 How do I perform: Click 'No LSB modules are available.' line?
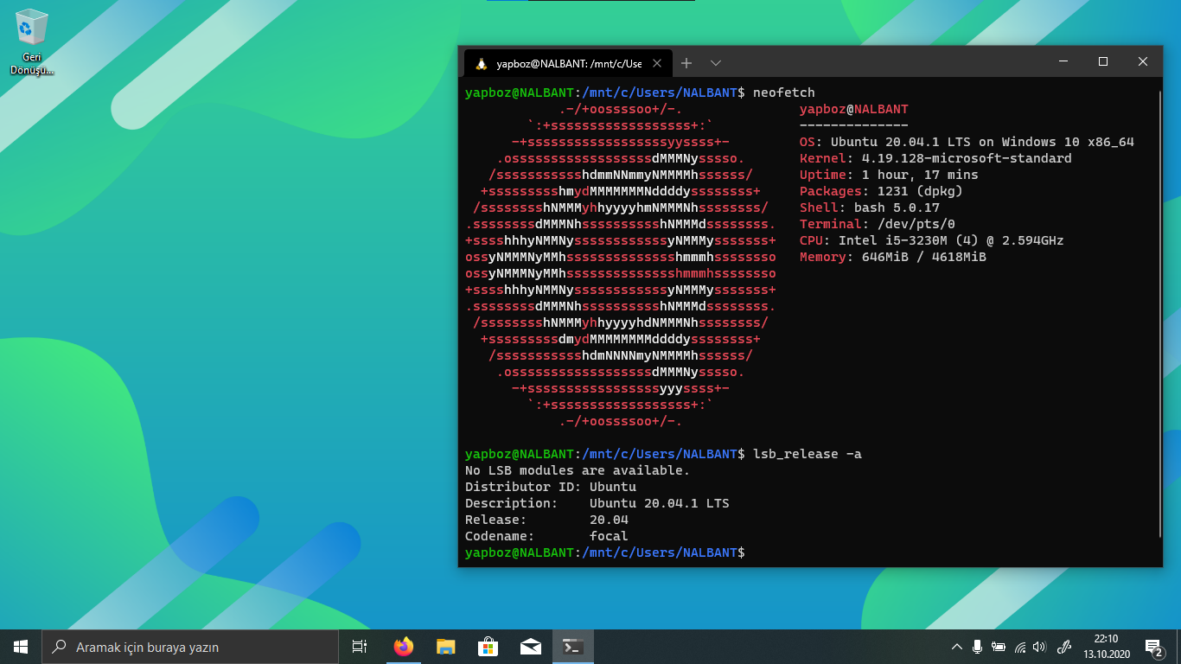pos(578,470)
